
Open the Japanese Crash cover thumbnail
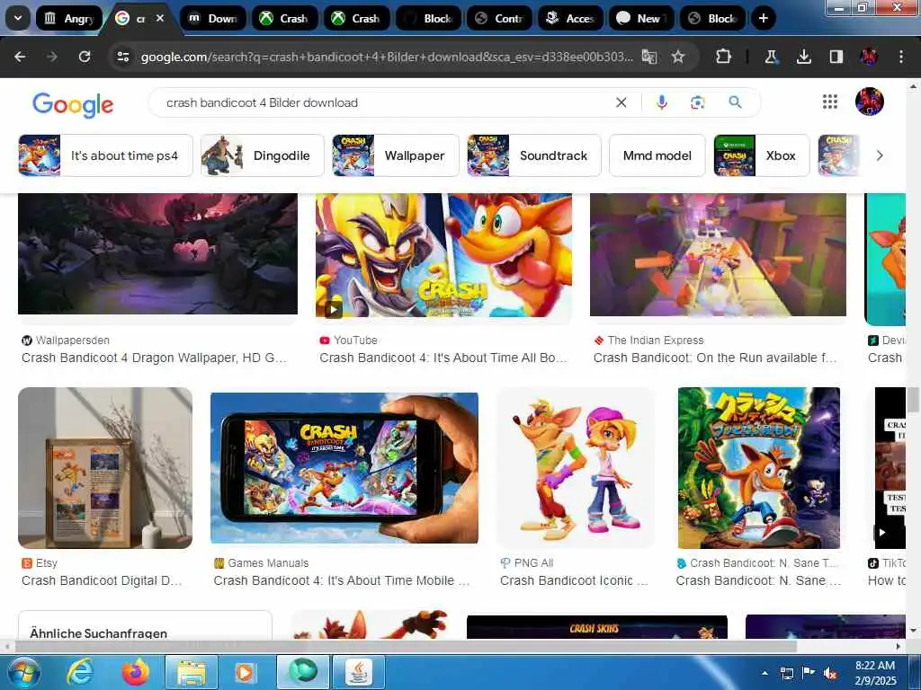pyautogui.click(x=759, y=468)
